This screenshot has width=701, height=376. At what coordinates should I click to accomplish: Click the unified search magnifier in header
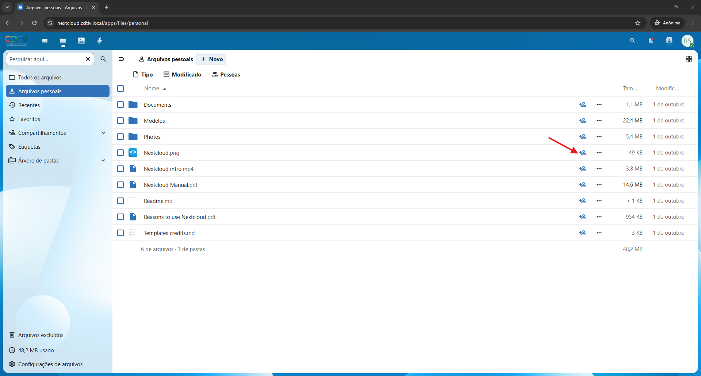coord(632,41)
